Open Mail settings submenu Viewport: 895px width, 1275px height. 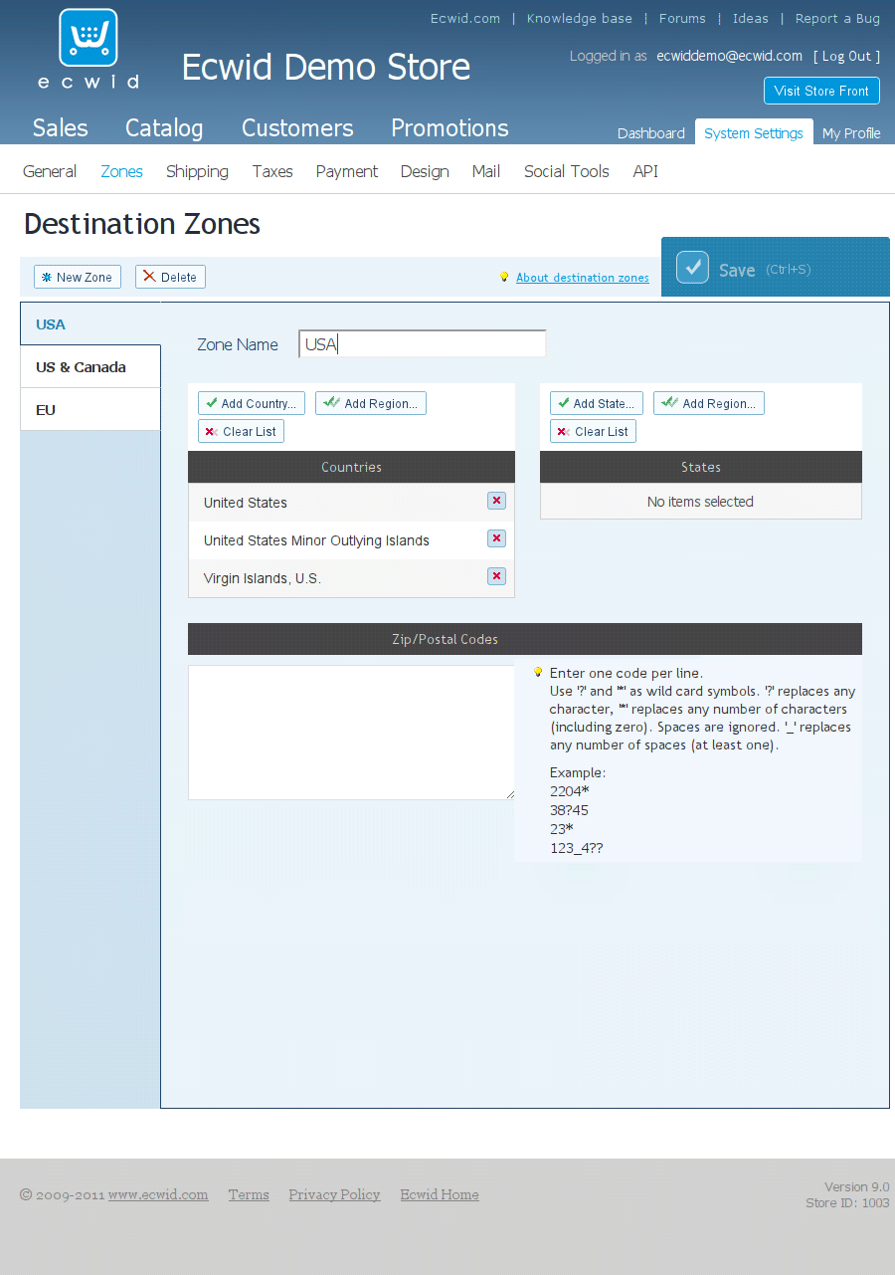click(486, 171)
